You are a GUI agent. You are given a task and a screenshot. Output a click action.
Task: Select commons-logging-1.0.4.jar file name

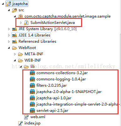61,79
